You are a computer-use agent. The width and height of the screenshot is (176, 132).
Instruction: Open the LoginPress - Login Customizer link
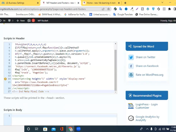click(147, 106)
